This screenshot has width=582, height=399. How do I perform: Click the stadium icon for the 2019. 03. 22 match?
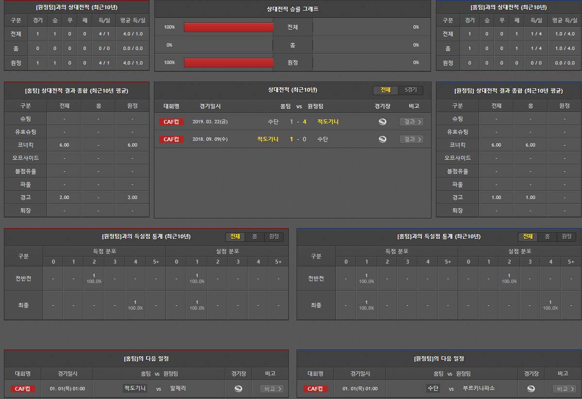click(382, 122)
